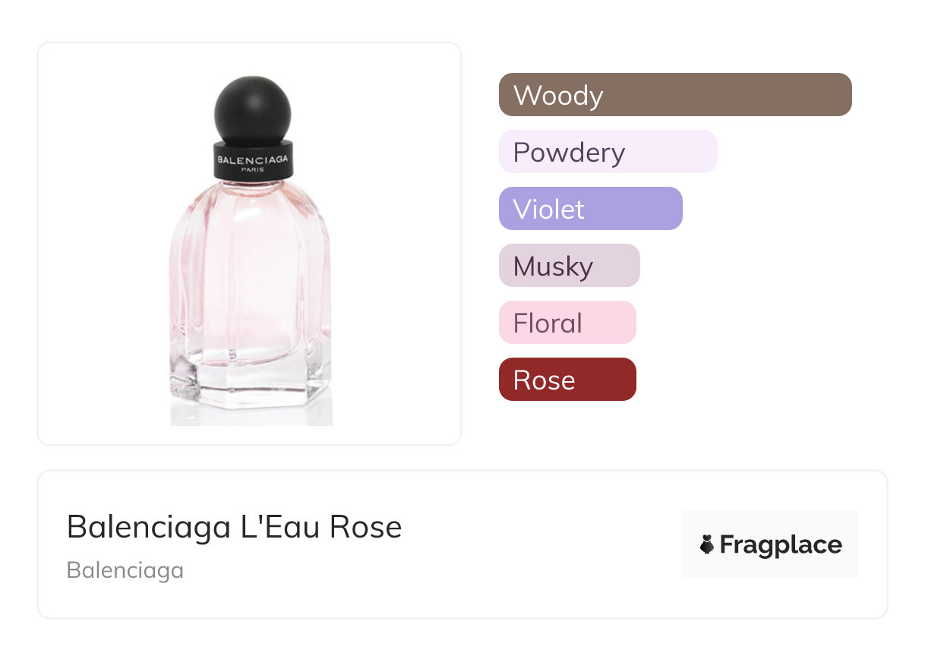Click the Fragplace wordmark text

pyautogui.click(x=781, y=544)
